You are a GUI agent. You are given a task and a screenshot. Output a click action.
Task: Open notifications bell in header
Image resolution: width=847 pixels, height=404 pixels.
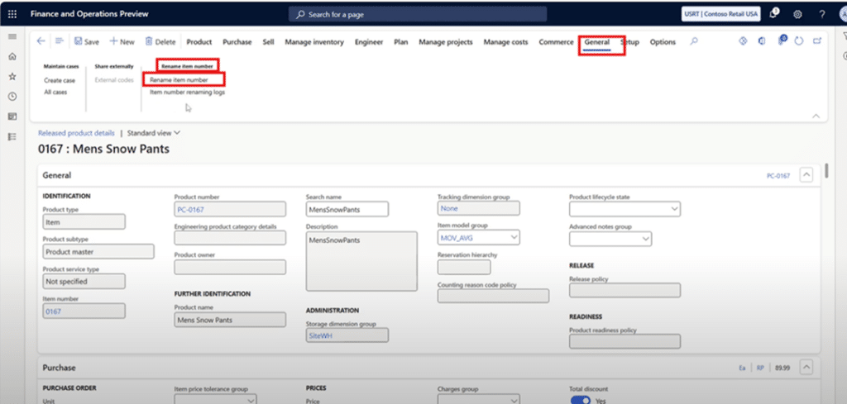tap(774, 14)
